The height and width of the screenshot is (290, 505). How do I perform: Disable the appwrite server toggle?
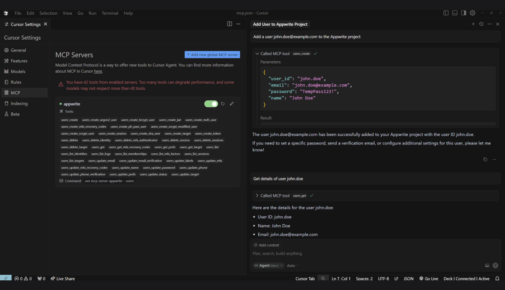[x=211, y=104]
